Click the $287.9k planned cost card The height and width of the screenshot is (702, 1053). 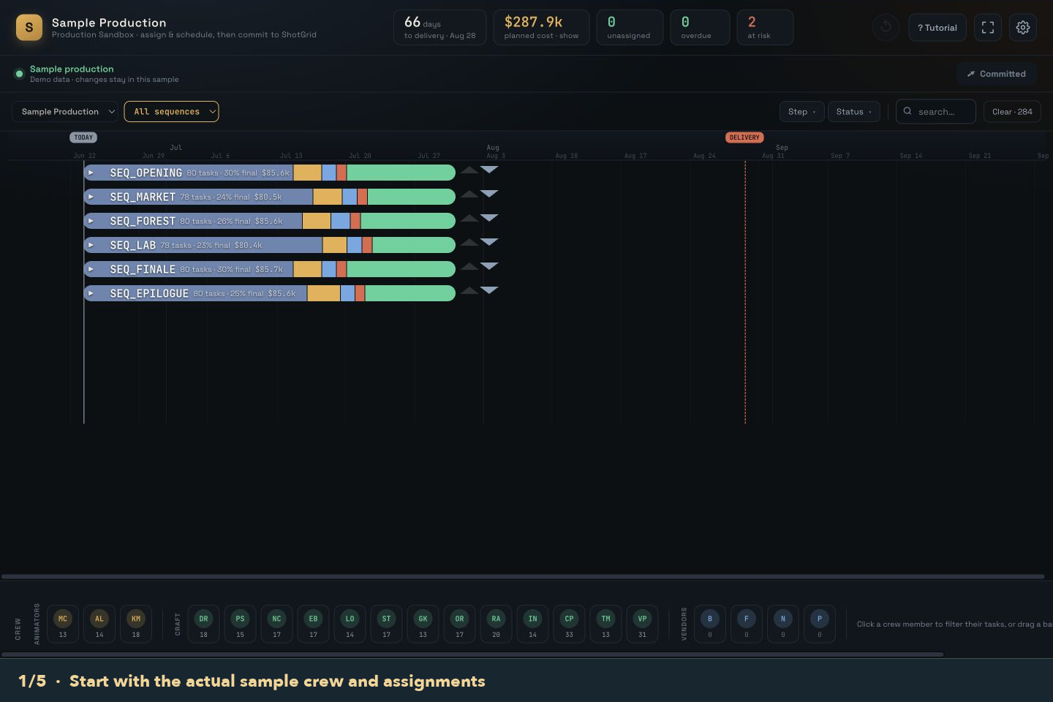[541, 28]
